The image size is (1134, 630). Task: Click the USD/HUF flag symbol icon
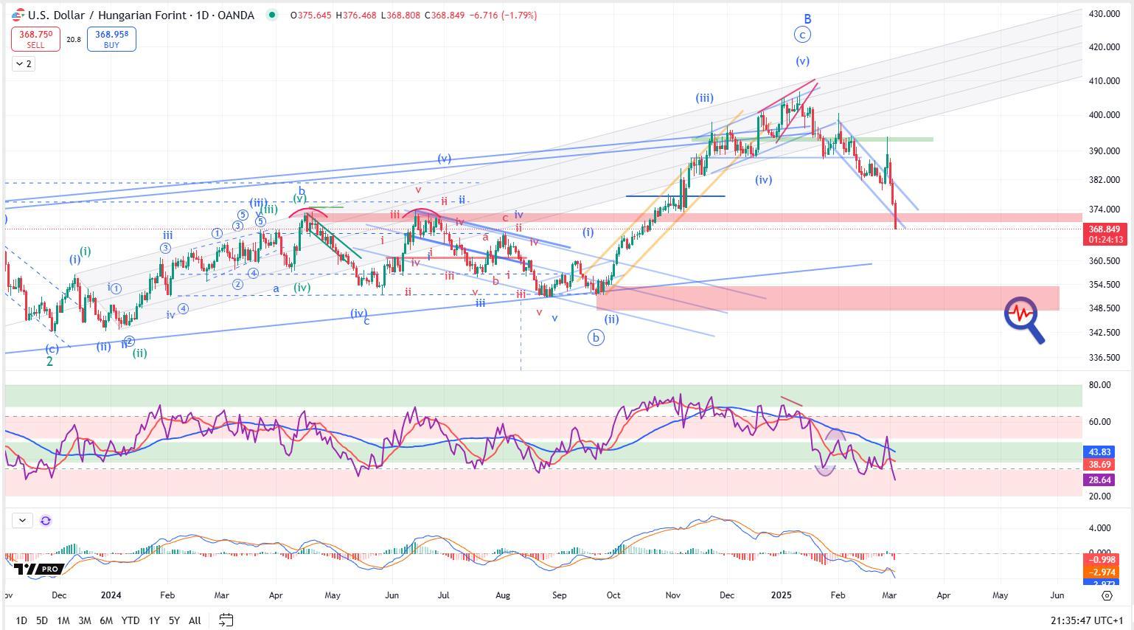pyautogui.click(x=18, y=15)
